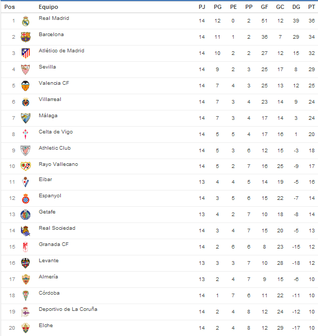
Task: Click the Real Sociedad team name
Action: pyautogui.click(x=57, y=228)
